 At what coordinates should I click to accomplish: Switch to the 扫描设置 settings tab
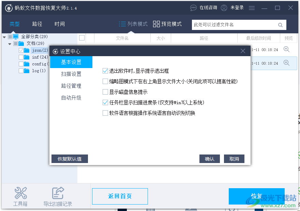click(71, 74)
